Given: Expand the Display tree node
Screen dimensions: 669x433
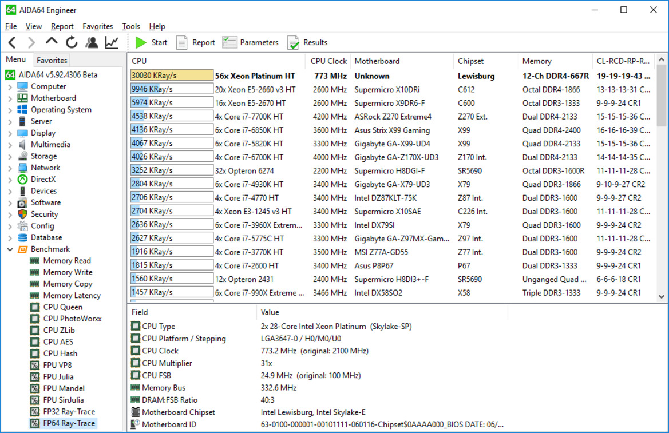Looking at the screenshot, I should click(x=10, y=133).
